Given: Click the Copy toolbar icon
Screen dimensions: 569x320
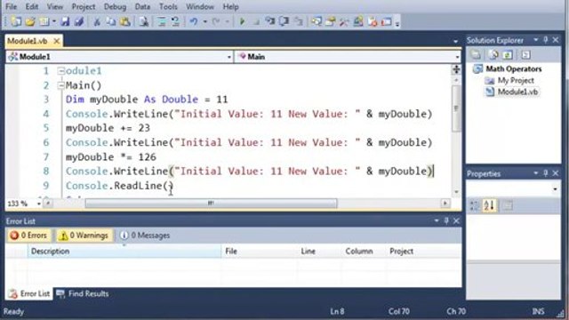Looking at the screenshot, I should [x=111, y=21].
